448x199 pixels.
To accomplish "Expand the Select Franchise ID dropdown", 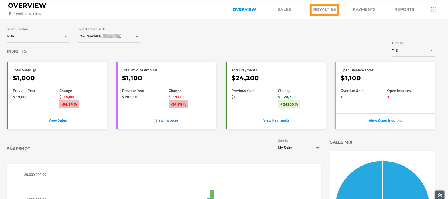I will 109,36.
